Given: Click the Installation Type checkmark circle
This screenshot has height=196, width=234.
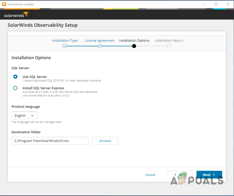Looking at the screenshot, I should click(65, 46).
